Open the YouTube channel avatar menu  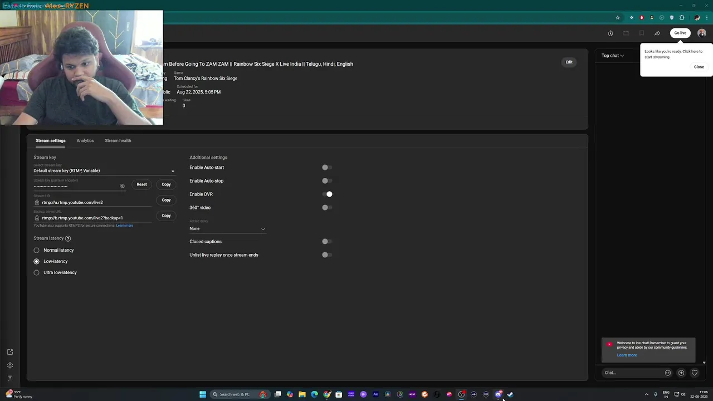click(702, 33)
